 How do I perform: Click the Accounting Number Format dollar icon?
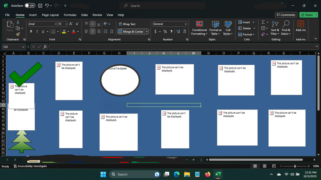coord(156,31)
